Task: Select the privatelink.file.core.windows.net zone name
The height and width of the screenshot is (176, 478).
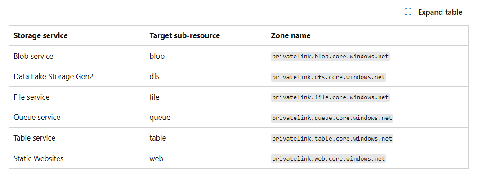Action: point(330,97)
